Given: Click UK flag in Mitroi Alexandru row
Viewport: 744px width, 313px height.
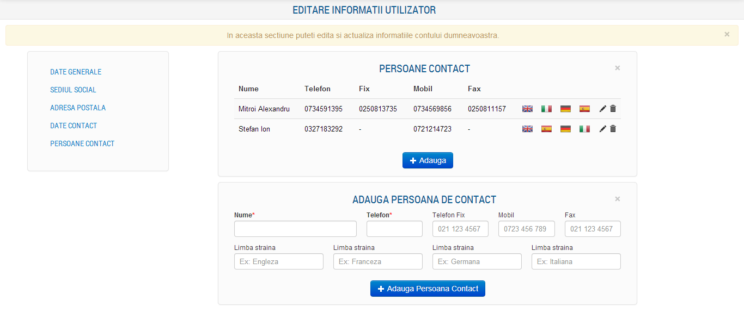Looking at the screenshot, I should point(527,109).
